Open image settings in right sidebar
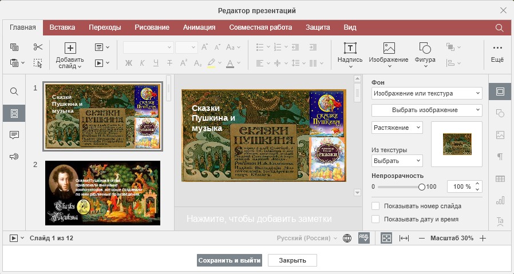514x274 pixels. click(500, 135)
